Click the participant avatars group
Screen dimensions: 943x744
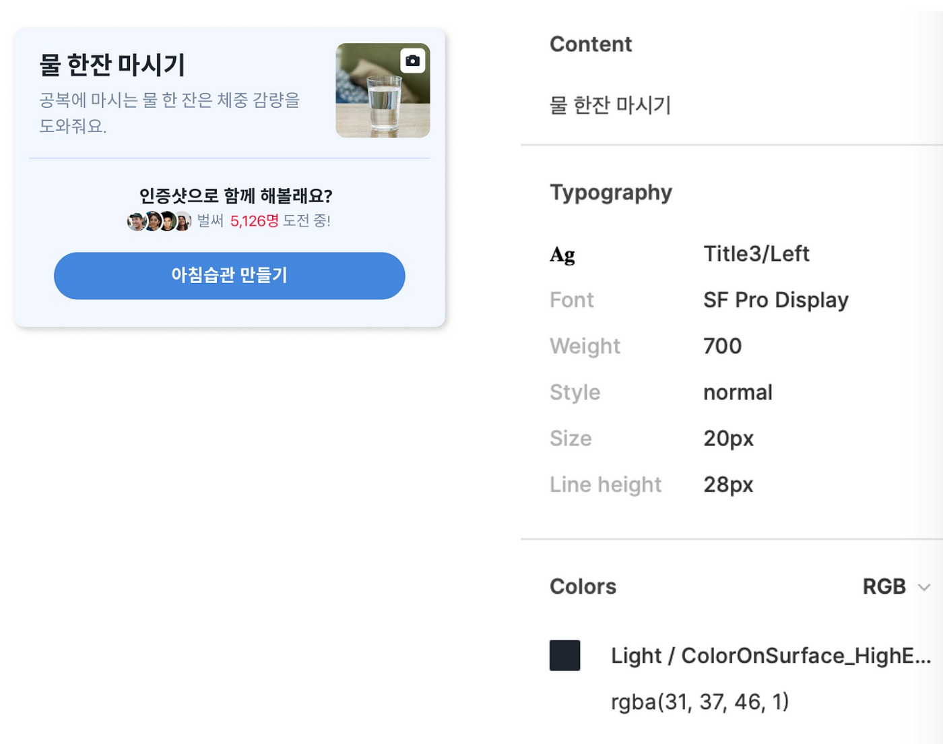pyautogui.click(x=159, y=221)
